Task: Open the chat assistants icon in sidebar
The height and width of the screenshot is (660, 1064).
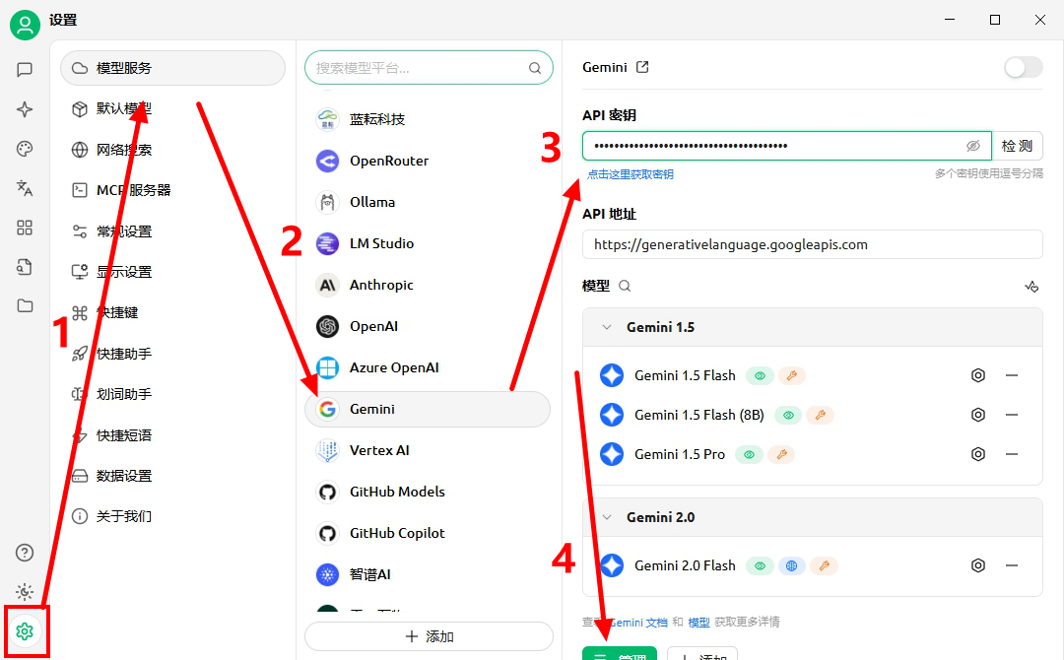Action: (25, 69)
